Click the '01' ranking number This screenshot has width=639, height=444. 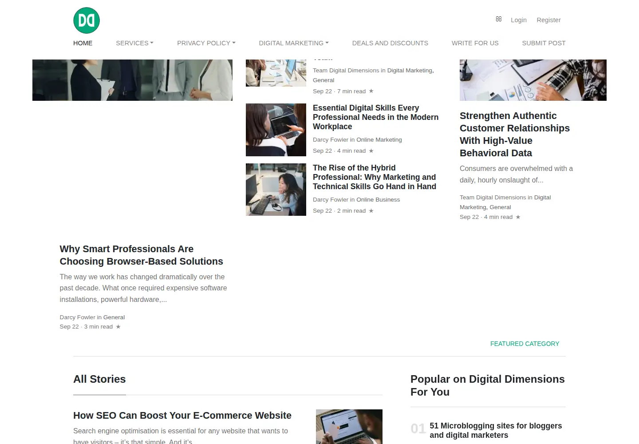click(418, 428)
